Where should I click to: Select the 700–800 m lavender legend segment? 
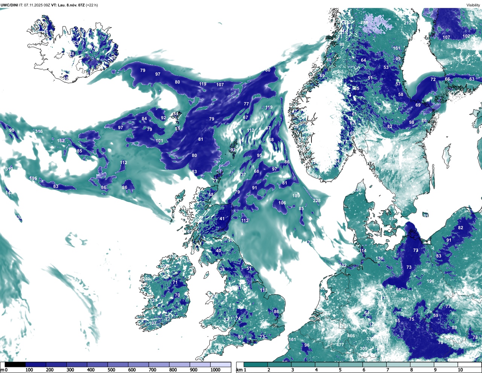point(159,364)
